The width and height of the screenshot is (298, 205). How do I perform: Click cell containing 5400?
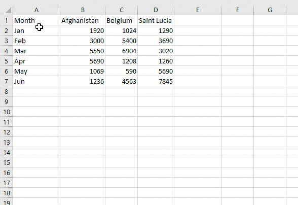coord(122,41)
